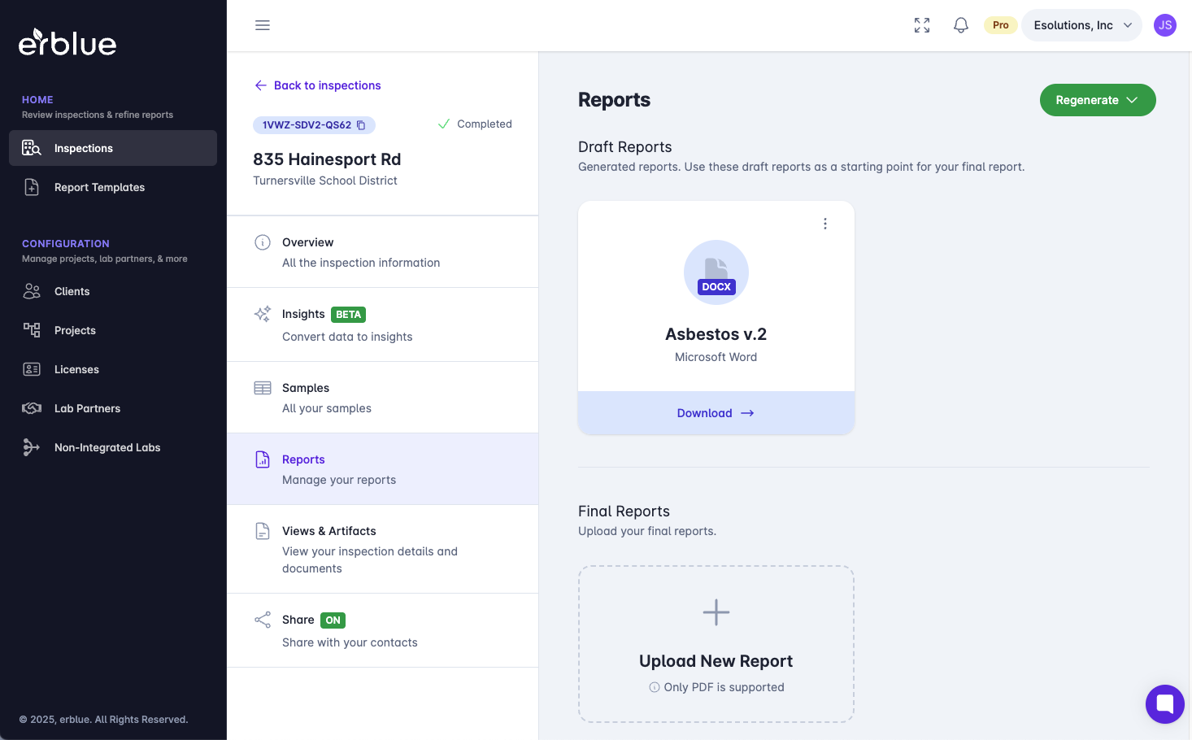Screen dimensions: 1192x740
Task: Click the Inspections sidebar icon
Action: coord(32,148)
